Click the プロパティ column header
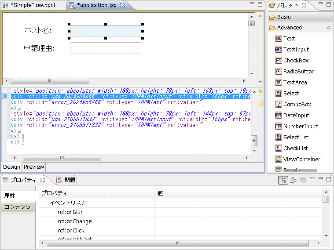This screenshot has height=250, width=334. coord(97,193)
